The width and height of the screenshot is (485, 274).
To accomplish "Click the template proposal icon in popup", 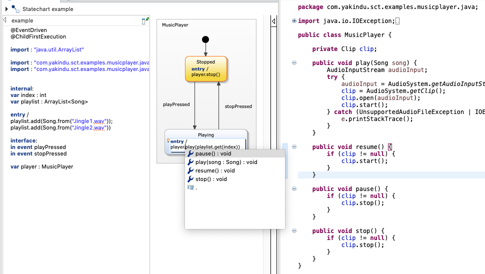I will 190,187.
